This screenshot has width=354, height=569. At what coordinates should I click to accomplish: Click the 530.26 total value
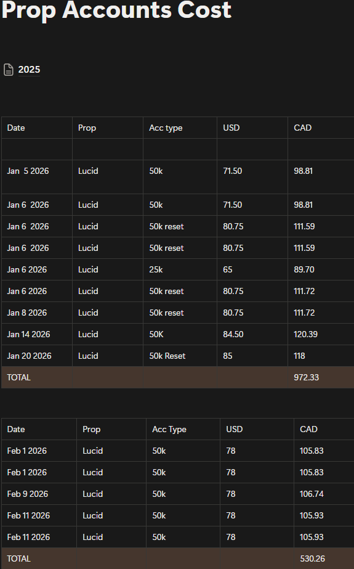coord(312,559)
